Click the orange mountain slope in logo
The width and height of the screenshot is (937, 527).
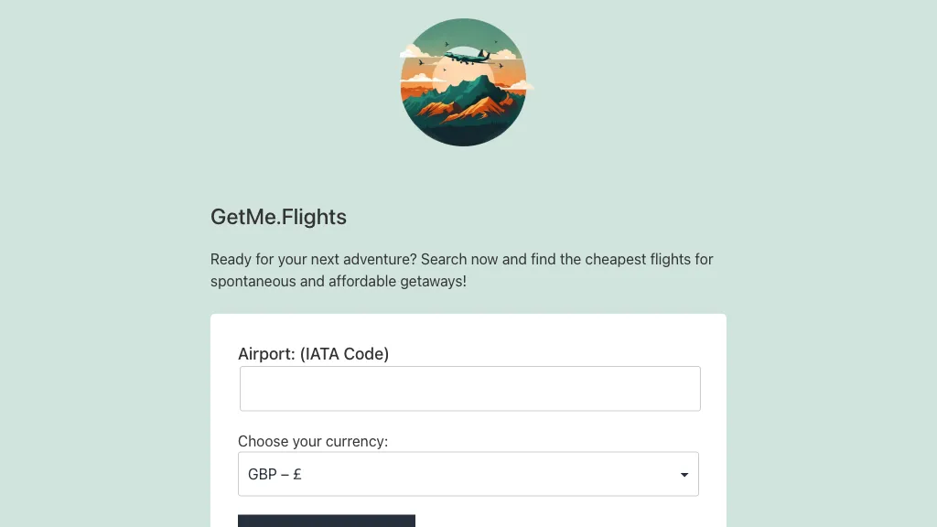tap(474, 110)
